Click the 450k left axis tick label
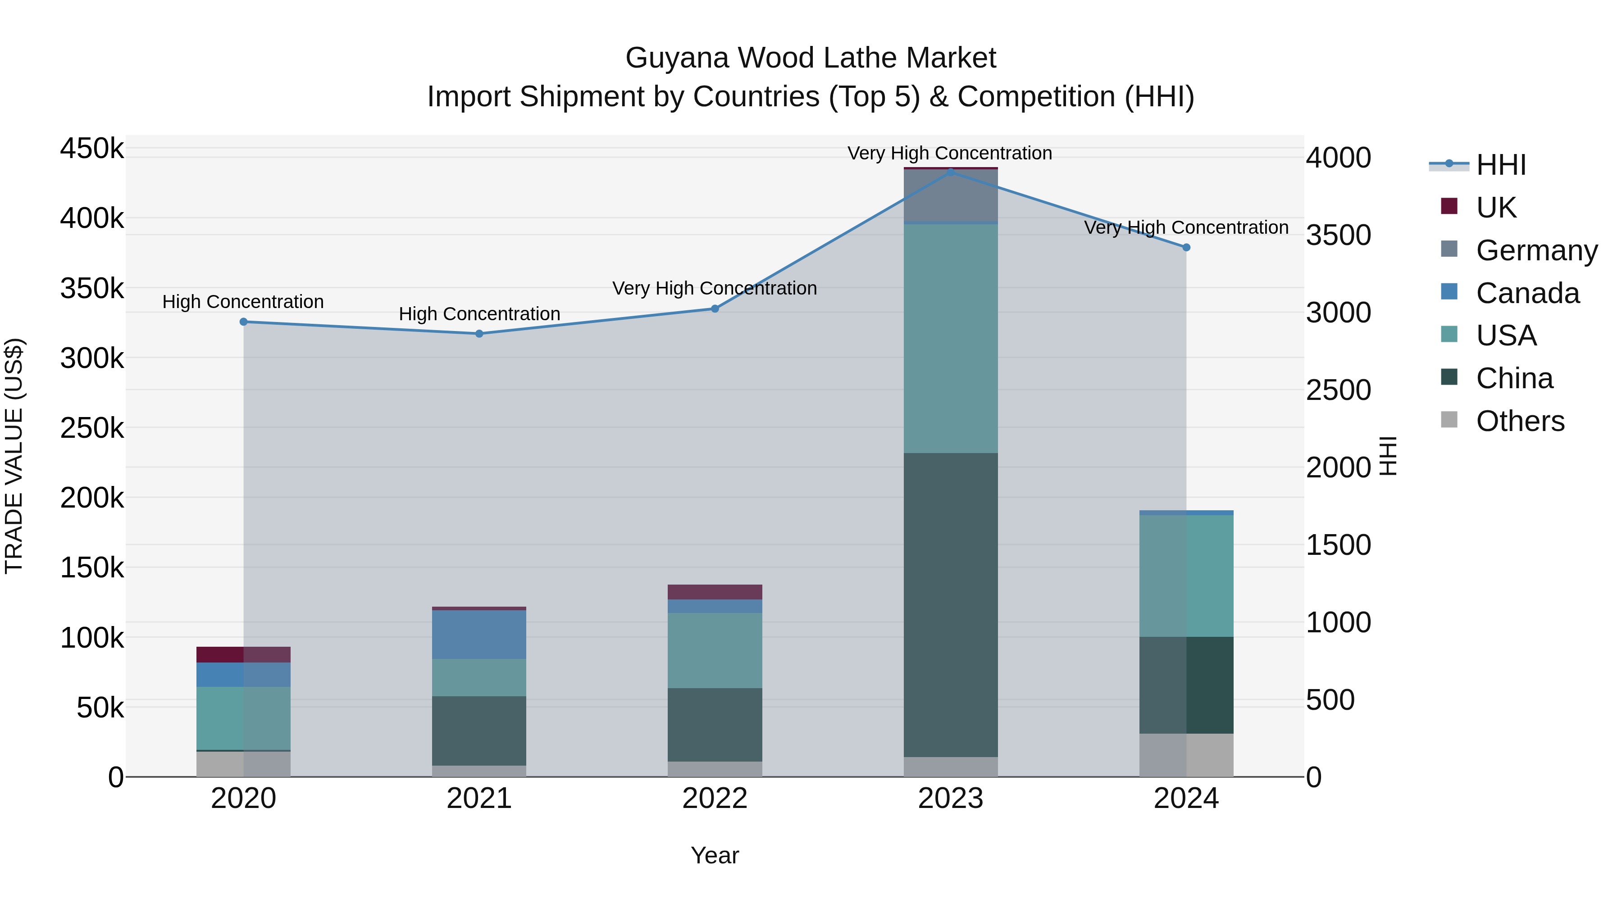Image resolution: width=1622 pixels, height=912 pixels. tap(92, 149)
